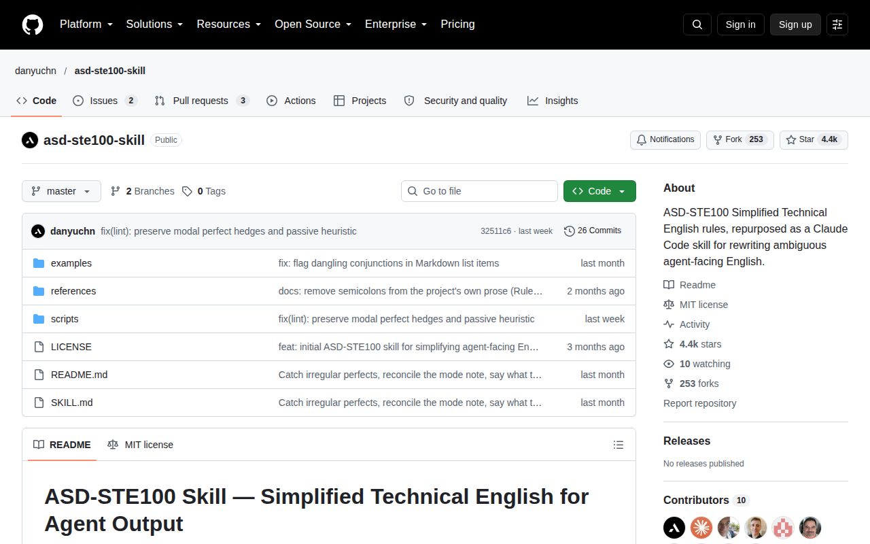Open the orange starburst contributor avatar
This screenshot has width=870, height=544.
701,528
